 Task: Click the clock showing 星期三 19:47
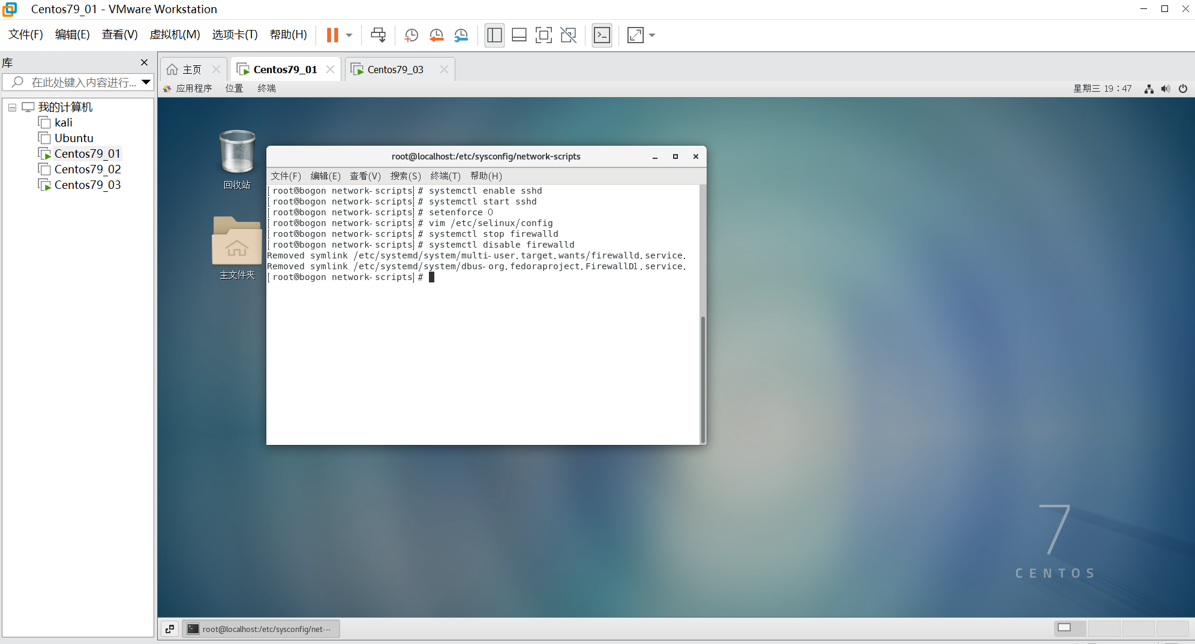click(x=1103, y=89)
